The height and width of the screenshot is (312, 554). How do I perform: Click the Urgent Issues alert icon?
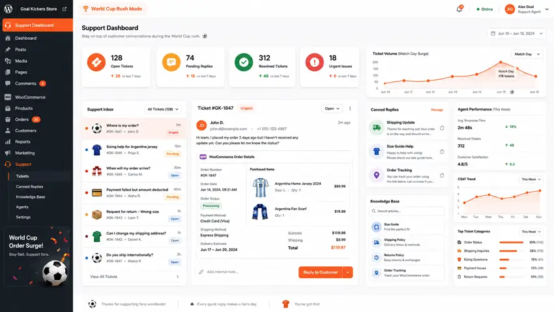(x=314, y=62)
